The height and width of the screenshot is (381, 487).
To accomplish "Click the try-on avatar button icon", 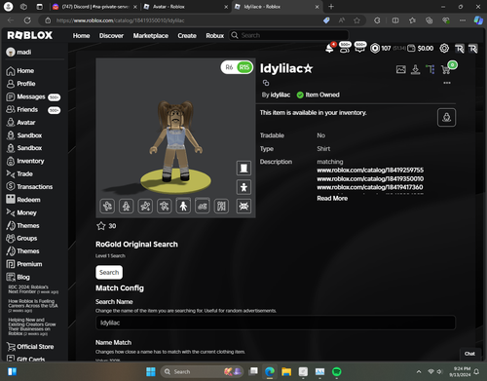I will coord(446,117).
